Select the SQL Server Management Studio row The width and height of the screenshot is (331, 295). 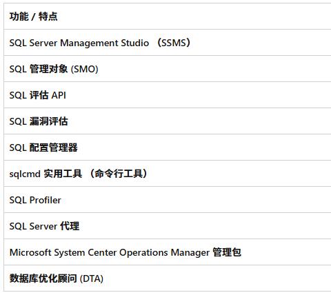click(168, 43)
